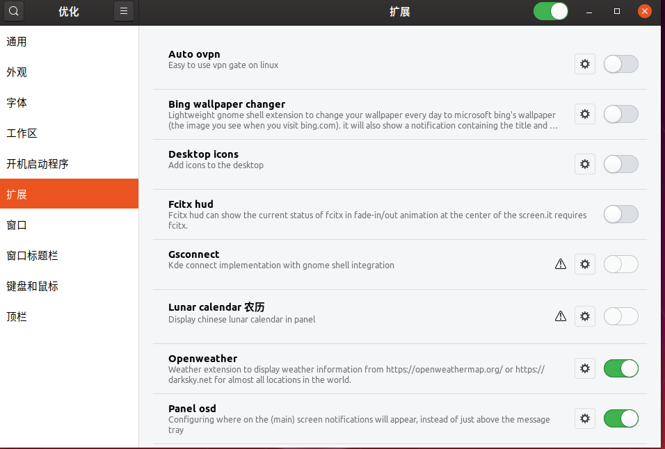Open Panel osd settings gear
665x449 pixels.
pyautogui.click(x=585, y=418)
